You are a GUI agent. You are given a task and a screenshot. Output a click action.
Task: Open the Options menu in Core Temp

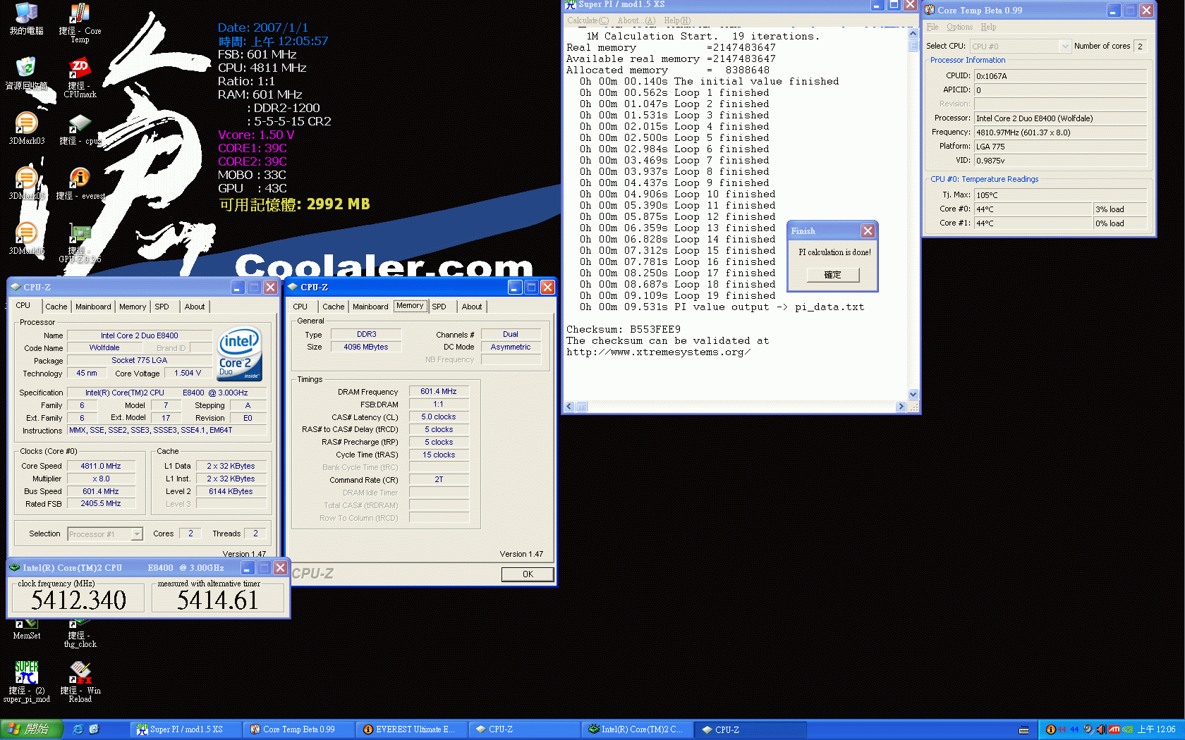point(959,27)
